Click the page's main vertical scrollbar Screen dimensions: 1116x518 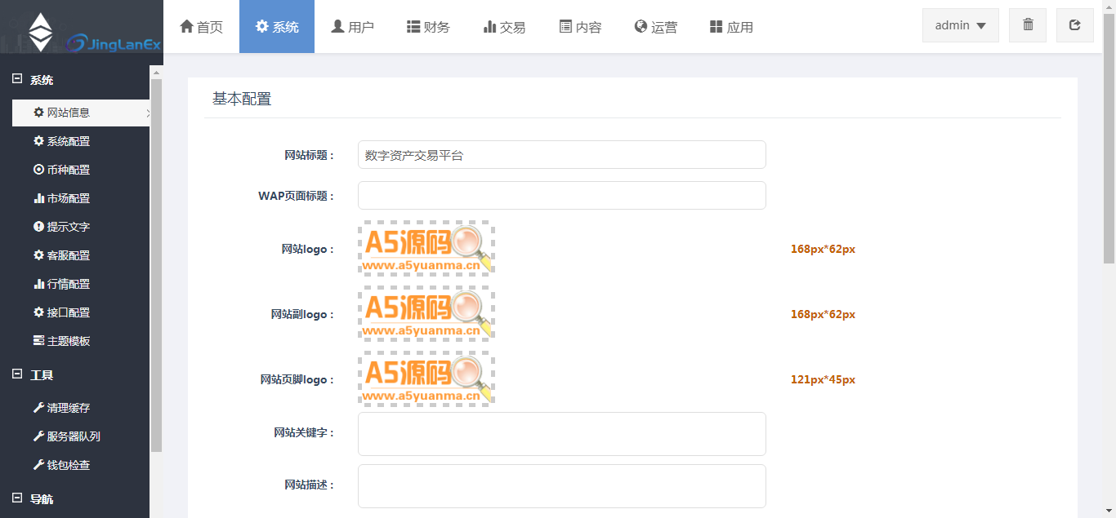click(1109, 139)
